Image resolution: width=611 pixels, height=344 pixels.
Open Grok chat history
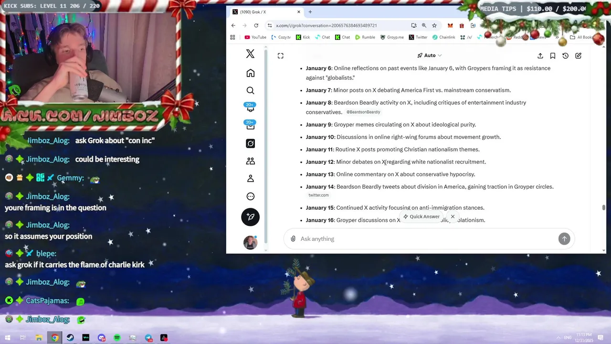coord(565,56)
